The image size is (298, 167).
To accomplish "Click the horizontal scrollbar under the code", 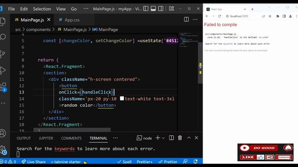I will [x=72, y=130].
